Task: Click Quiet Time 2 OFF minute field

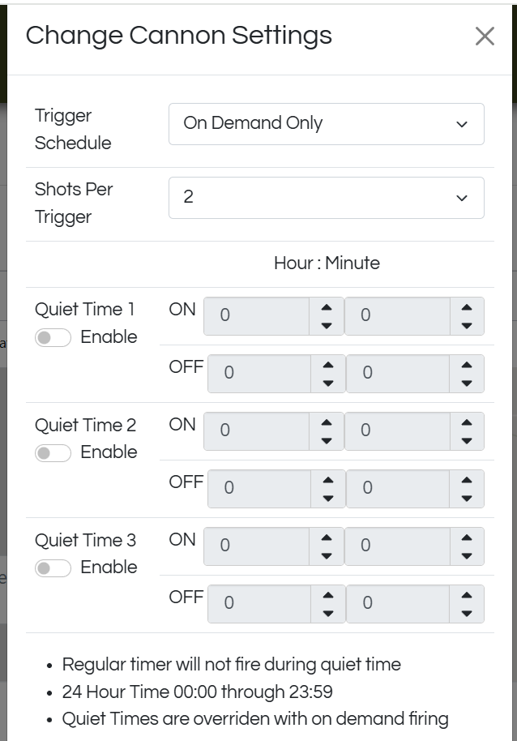Action: [x=397, y=488]
